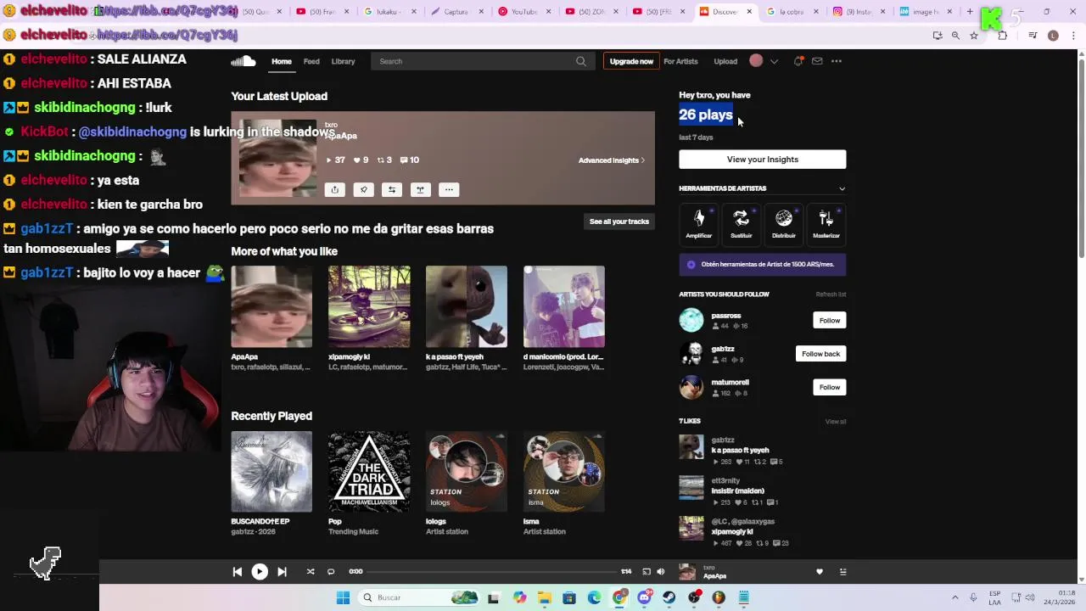Open The Dark Triad Pop thumbnail
The image size is (1086, 611).
pos(369,472)
